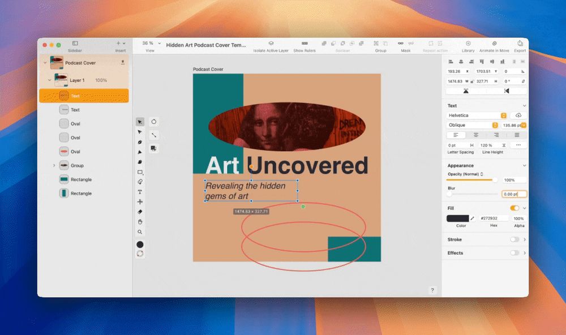Screen dimensions: 566x335
Task: Toggle the Sidebar panel icon
Action: point(75,44)
